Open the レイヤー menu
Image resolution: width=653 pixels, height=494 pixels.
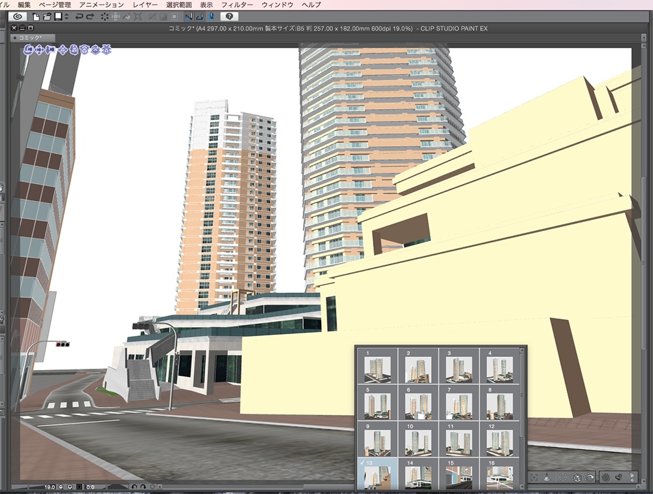click(x=146, y=5)
